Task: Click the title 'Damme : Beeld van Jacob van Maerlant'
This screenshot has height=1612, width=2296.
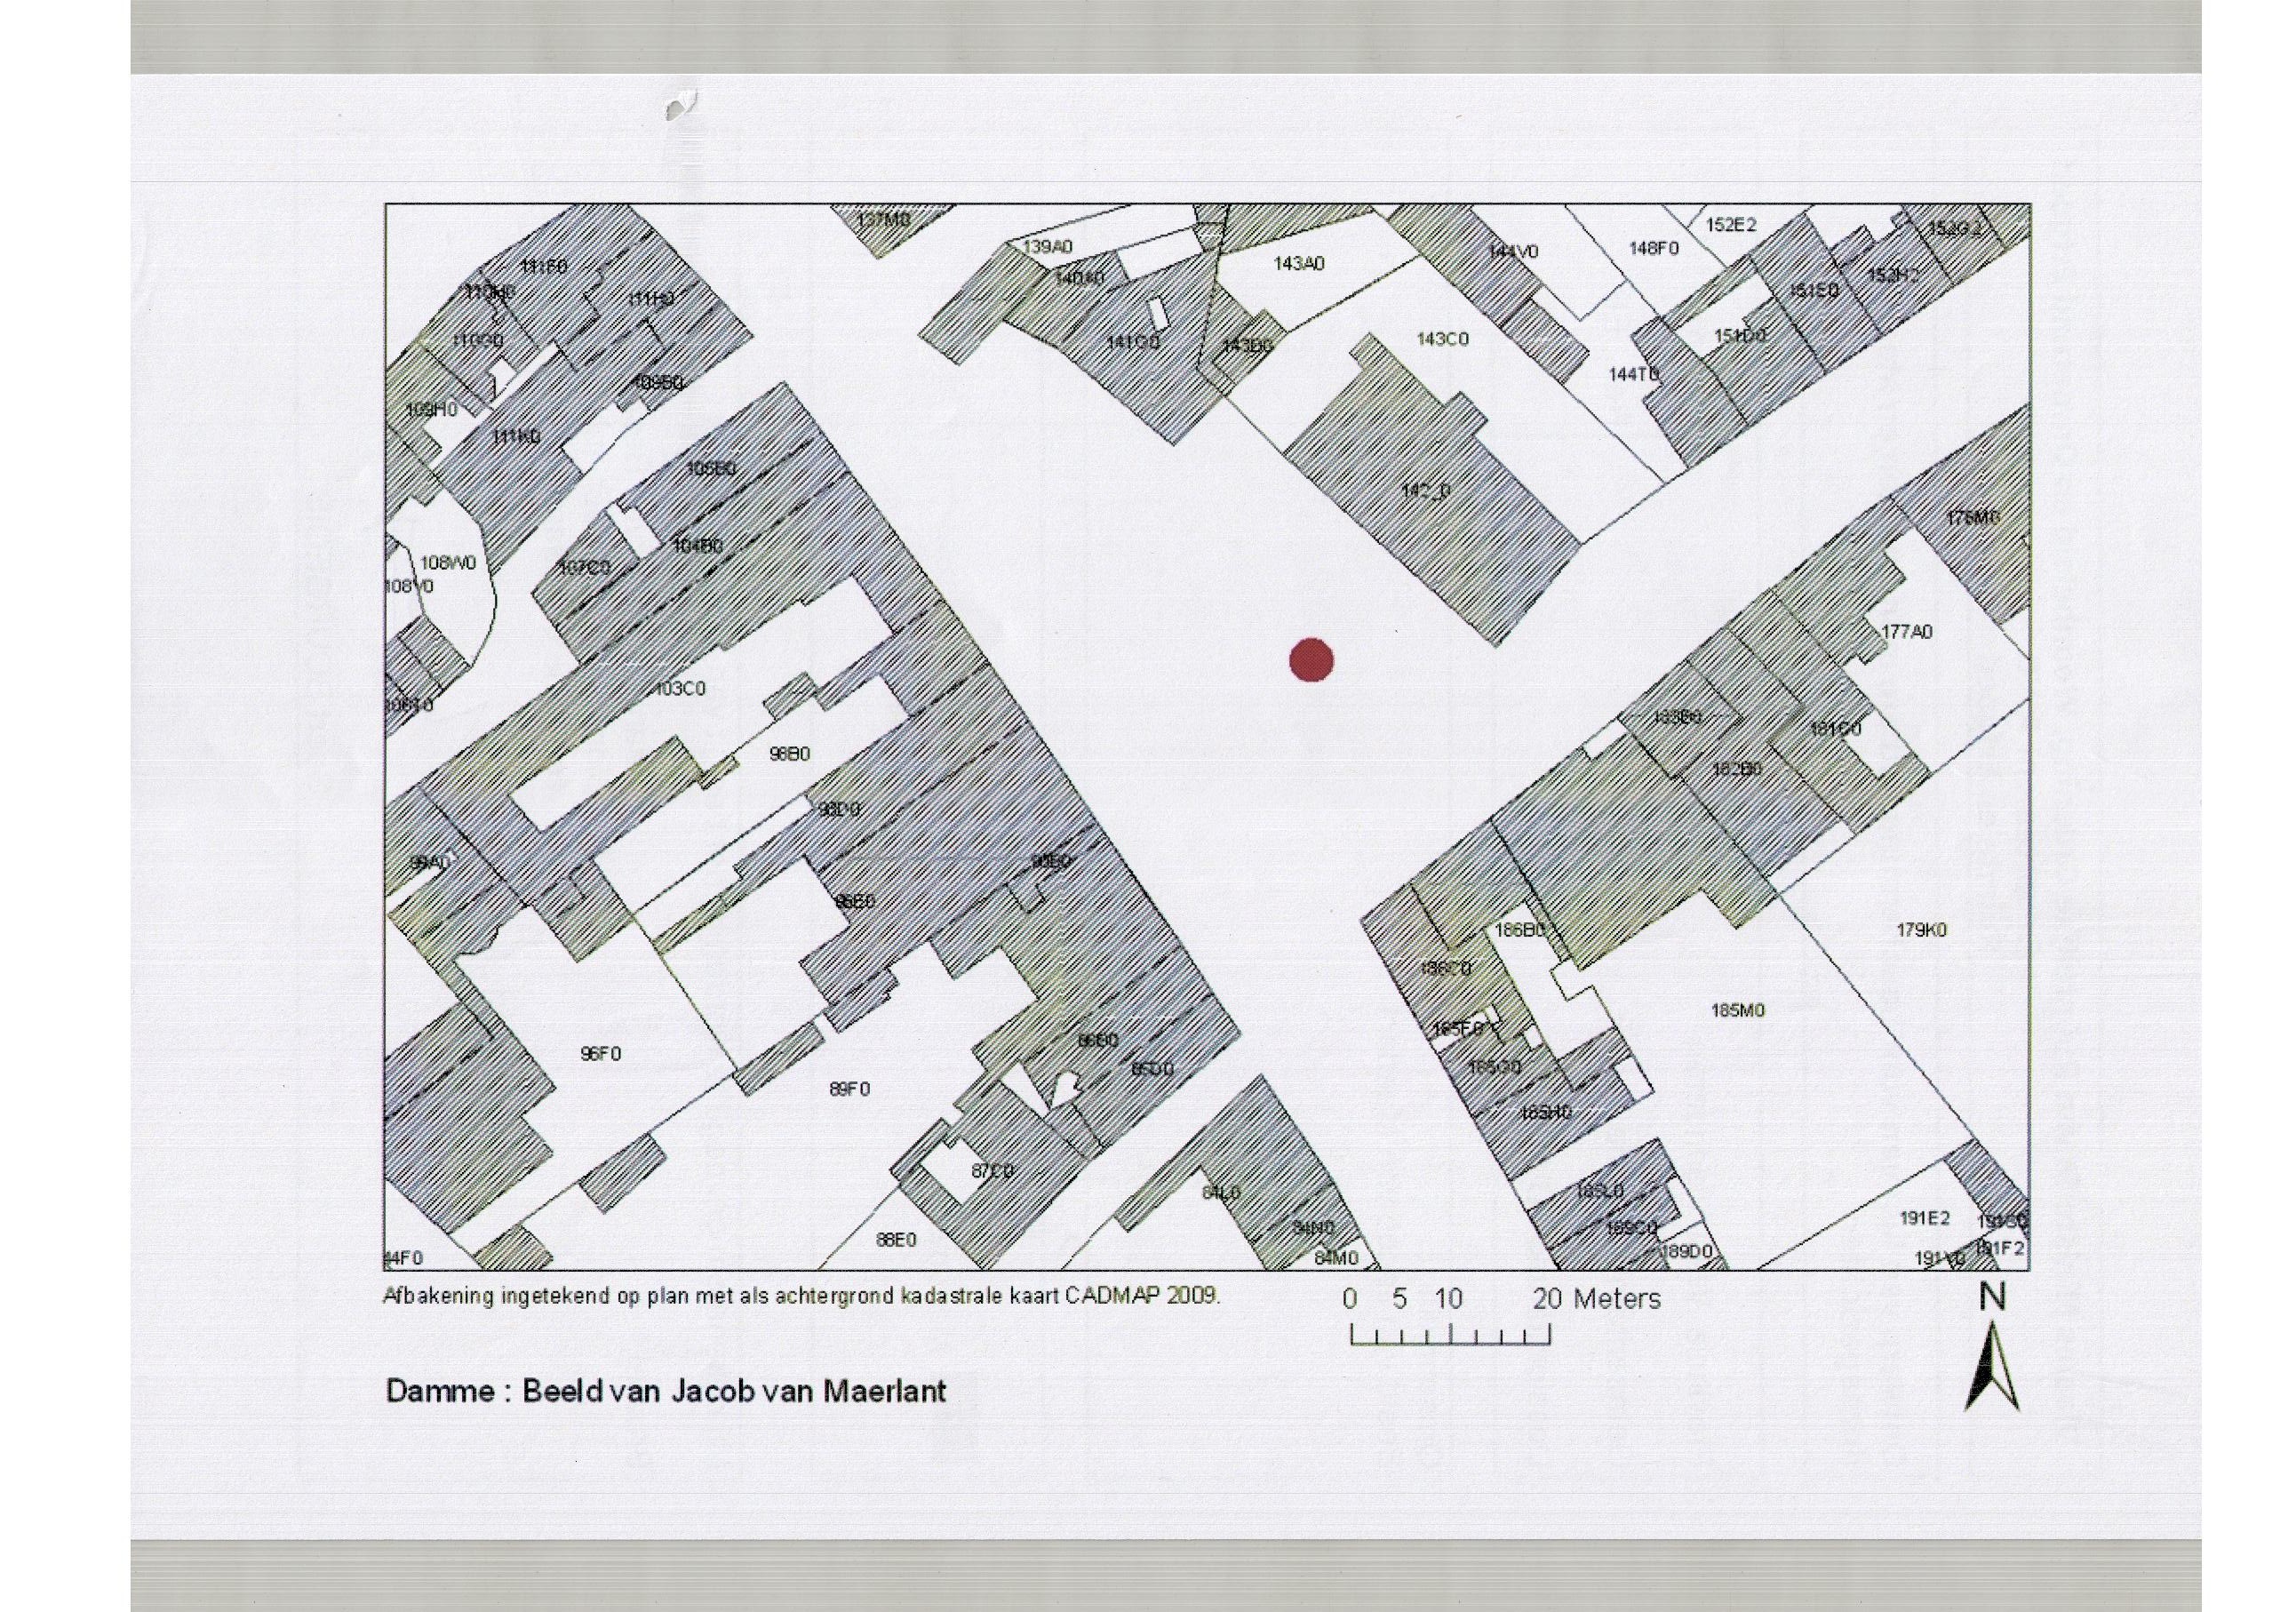Action: (x=665, y=1391)
